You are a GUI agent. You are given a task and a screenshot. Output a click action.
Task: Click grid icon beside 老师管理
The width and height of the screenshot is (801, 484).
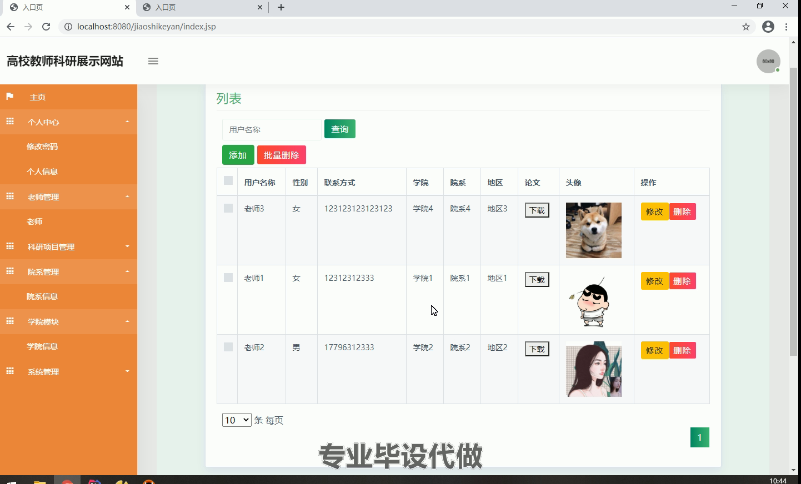pyautogui.click(x=10, y=196)
